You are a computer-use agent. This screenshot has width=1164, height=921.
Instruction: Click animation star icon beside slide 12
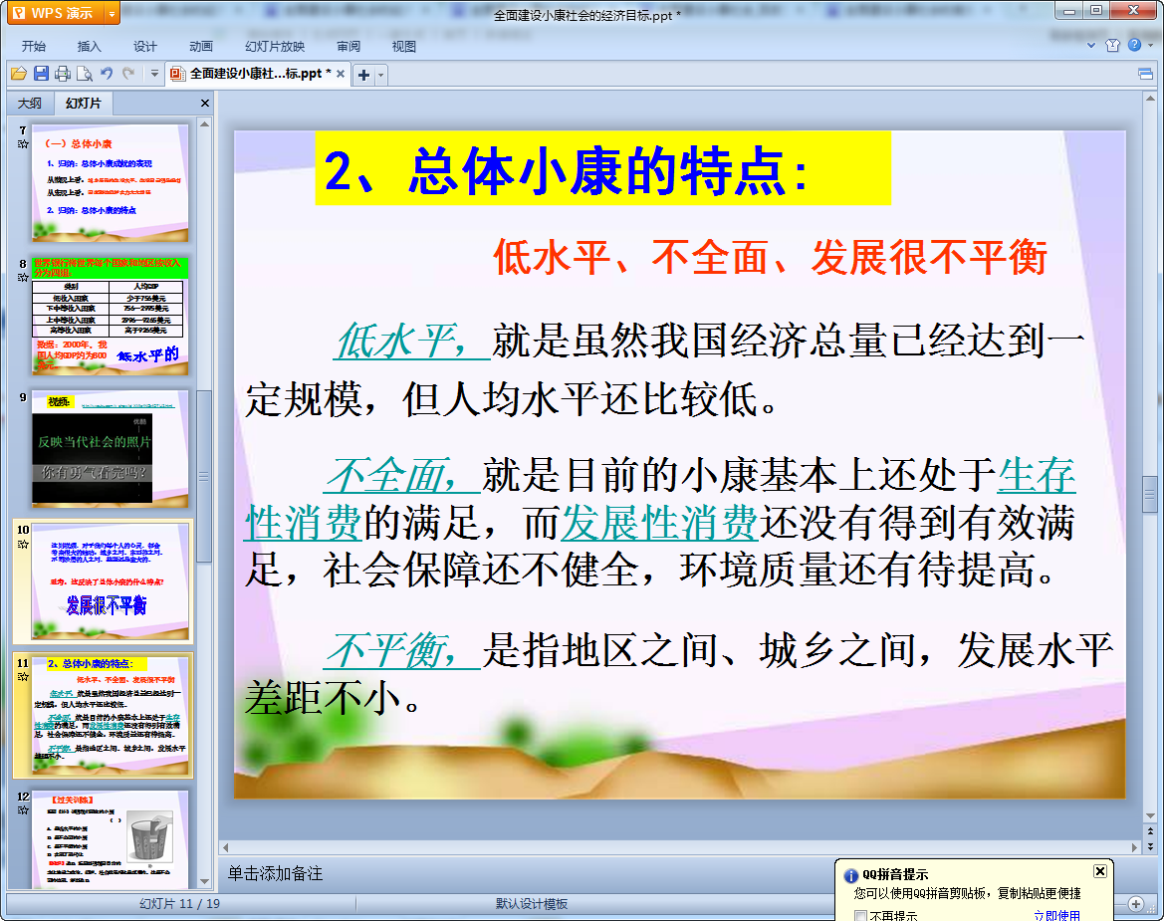tap(23, 809)
